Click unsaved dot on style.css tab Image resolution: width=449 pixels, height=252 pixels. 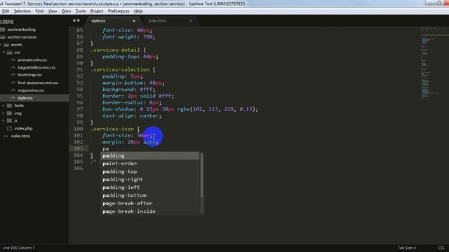click(x=134, y=21)
